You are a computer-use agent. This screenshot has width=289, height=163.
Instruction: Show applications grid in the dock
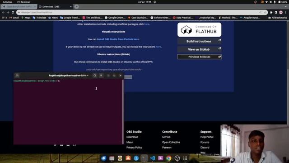tap(185, 158)
